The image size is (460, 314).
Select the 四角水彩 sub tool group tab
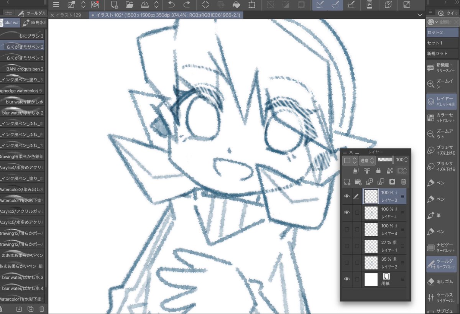coord(34,23)
